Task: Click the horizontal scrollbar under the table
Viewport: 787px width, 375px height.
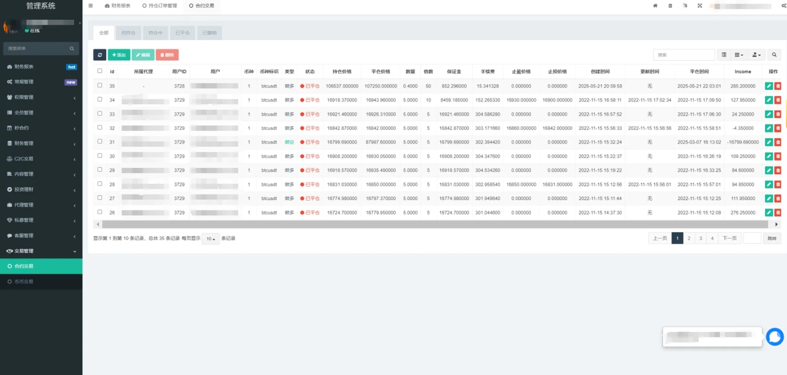Action: 435,224
